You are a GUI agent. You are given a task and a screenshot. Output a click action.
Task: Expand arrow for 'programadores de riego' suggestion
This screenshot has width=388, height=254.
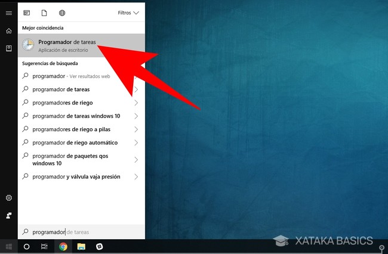(136, 103)
